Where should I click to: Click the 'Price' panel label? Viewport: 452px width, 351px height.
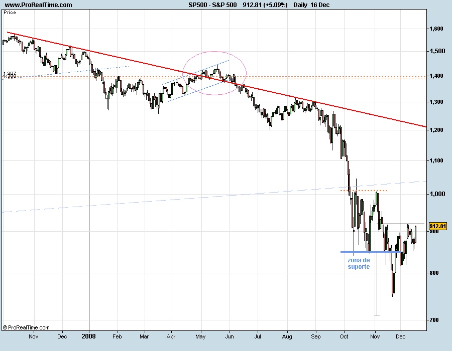click(10, 13)
